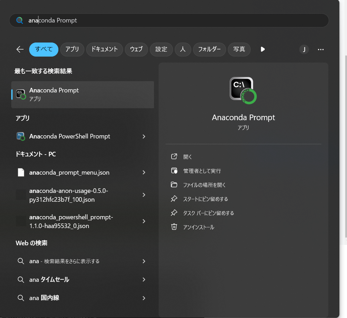Viewport: 347px width, 318px height.
Task: Expand Anaconda PowerShell Prompt chevron
Action: (x=144, y=136)
